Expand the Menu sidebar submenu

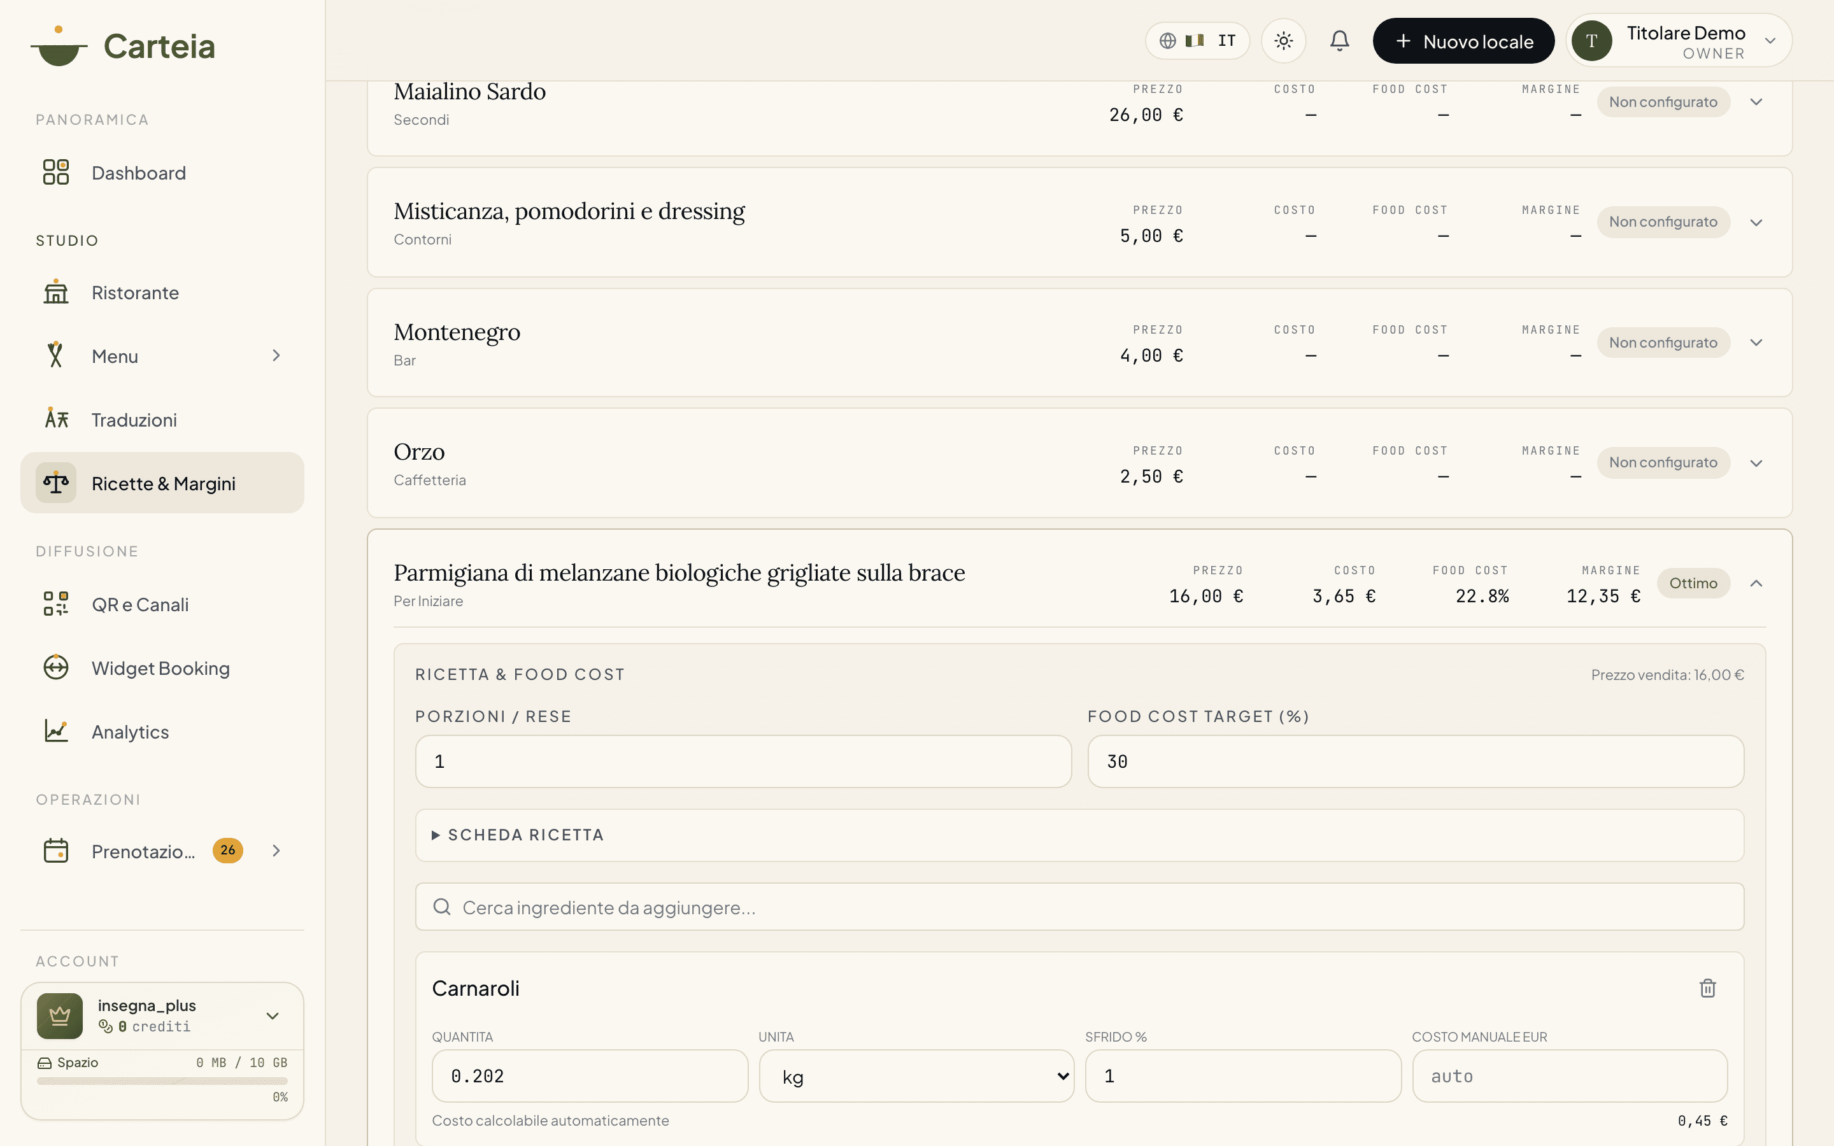pyautogui.click(x=276, y=355)
